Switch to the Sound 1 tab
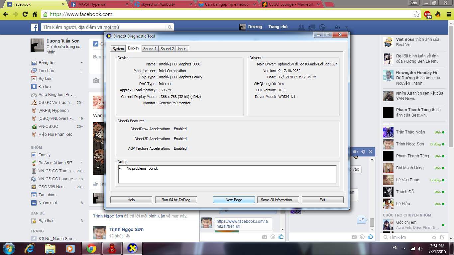The width and height of the screenshot is (454, 255). coord(150,49)
